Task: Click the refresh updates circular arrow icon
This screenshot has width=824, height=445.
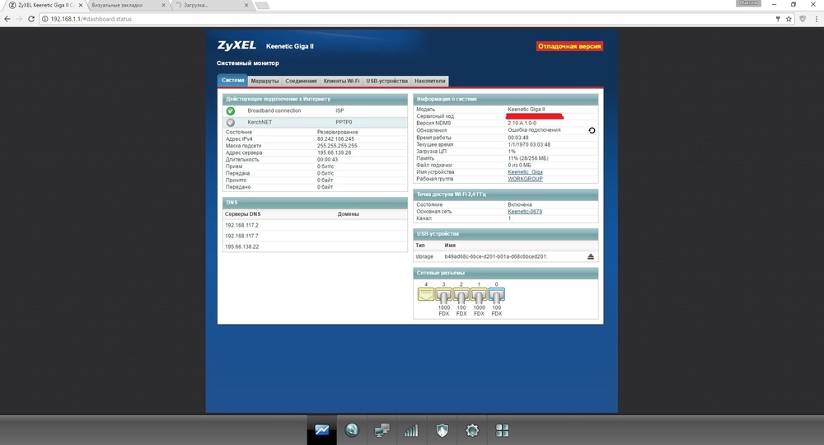Action: point(592,130)
